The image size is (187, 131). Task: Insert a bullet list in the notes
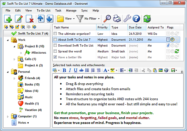tap(87, 70)
